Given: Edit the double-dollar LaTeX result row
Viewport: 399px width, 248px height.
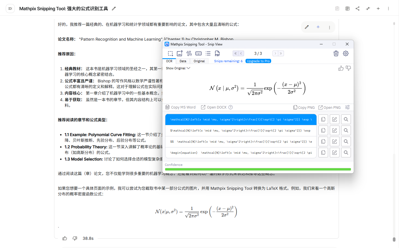Looking at the screenshot, I should coord(335,142).
